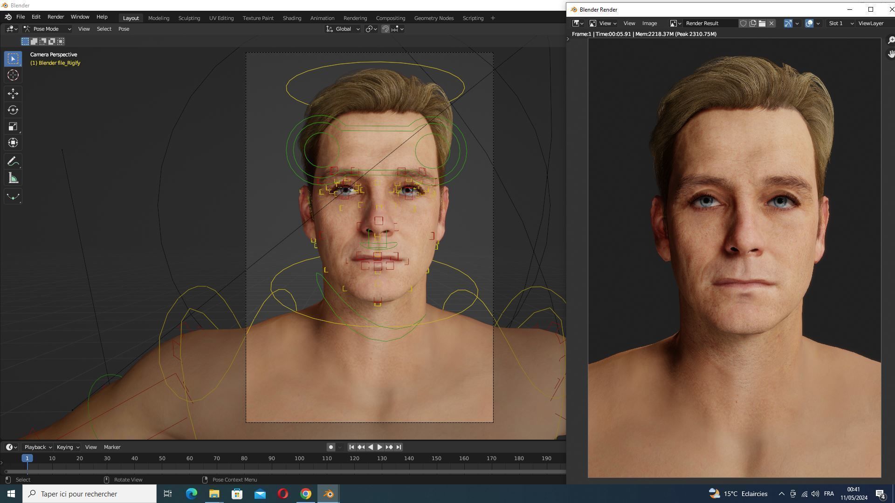Viewport: 895px width, 503px height.
Task: Set selection mode to Extend
Action: (x=34, y=41)
